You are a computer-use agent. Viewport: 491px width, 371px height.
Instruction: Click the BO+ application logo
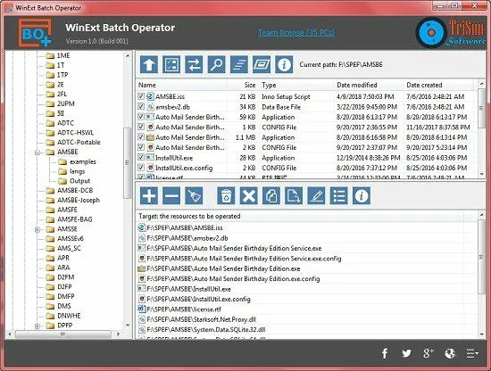[x=35, y=32]
